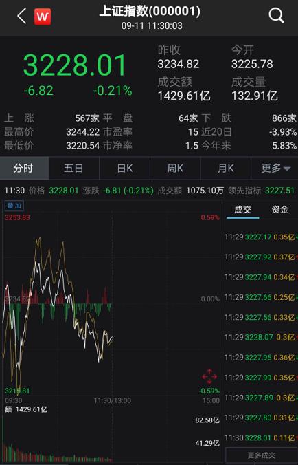
Task: Tap 成交额 value 1429.61亿 in header
Action: coord(184,96)
